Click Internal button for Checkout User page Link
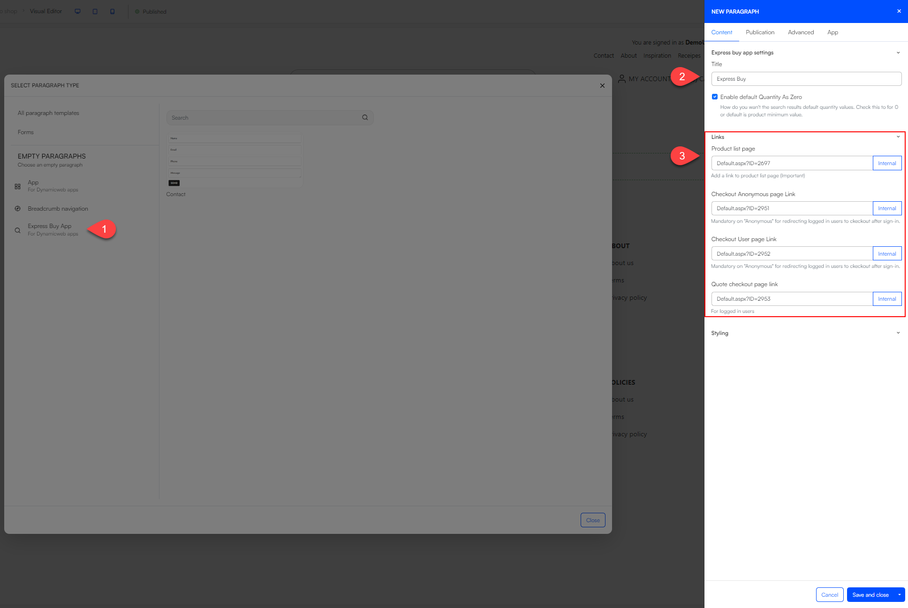908x608 pixels. pyautogui.click(x=887, y=254)
